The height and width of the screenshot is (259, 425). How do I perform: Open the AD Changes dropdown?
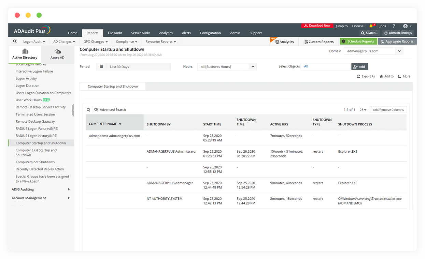click(x=64, y=42)
